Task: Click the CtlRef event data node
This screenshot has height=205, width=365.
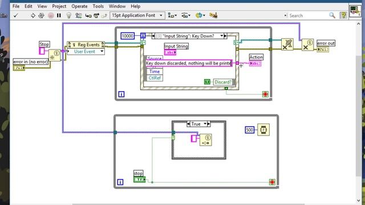Action: [155, 78]
